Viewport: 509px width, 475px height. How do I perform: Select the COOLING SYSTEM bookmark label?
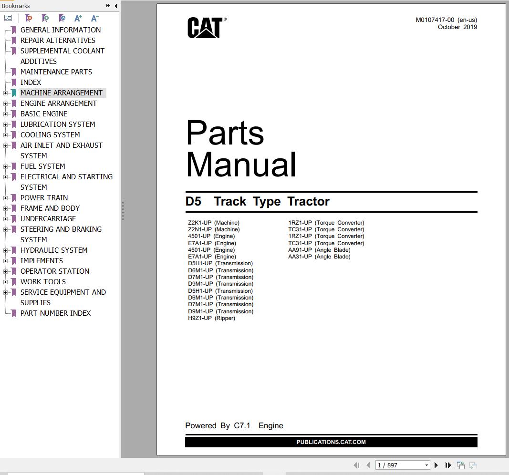[x=50, y=134]
